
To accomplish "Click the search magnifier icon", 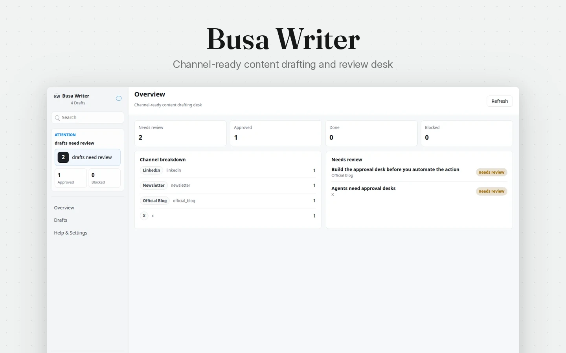I will click(57, 118).
